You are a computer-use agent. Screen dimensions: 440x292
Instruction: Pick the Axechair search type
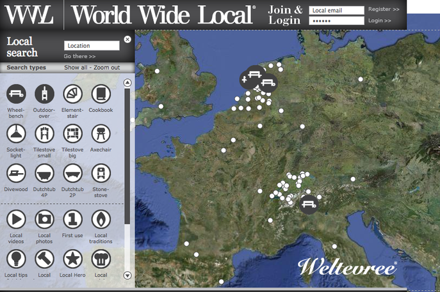point(101,134)
